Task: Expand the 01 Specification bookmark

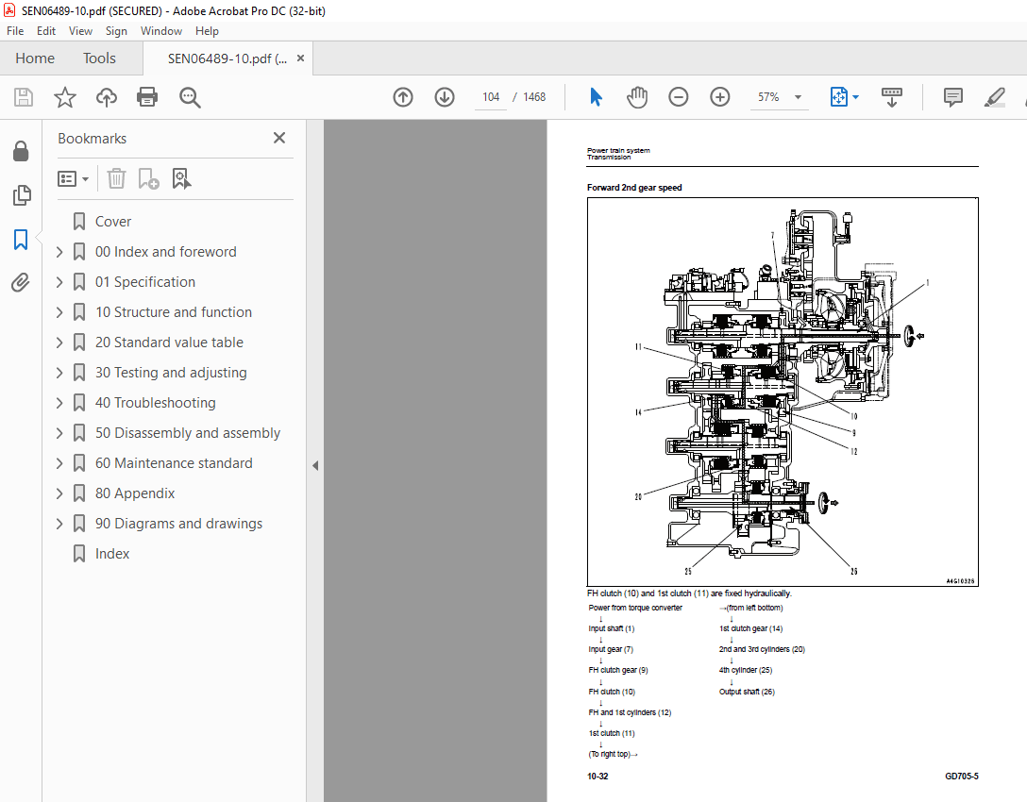Action: click(59, 281)
